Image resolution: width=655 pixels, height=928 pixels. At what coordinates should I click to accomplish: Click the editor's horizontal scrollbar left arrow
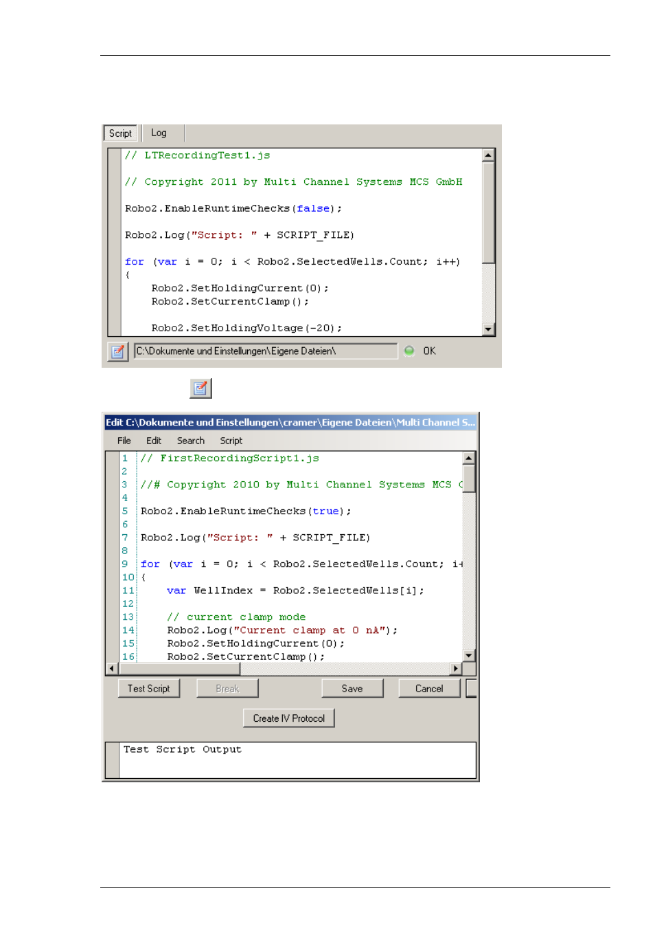click(x=112, y=668)
